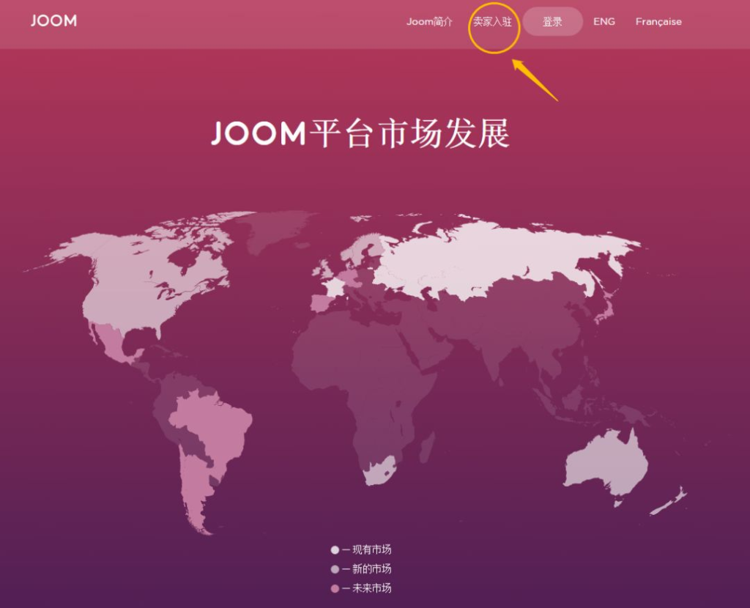Click New Zealand on the map
The width and height of the screenshot is (750, 608).
(669, 503)
